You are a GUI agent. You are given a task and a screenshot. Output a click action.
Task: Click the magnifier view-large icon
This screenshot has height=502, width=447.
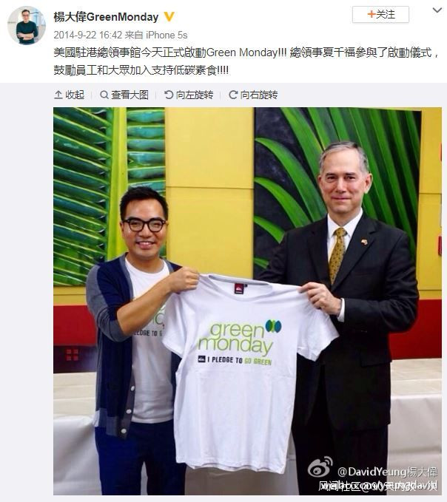[104, 95]
